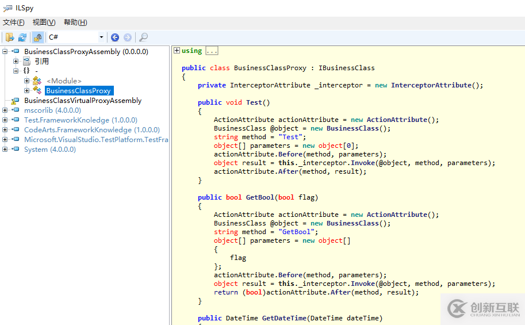This screenshot has height=325, width=525.
Task: Select System (4.0.0.0) tree item
Action: [50, 150]
